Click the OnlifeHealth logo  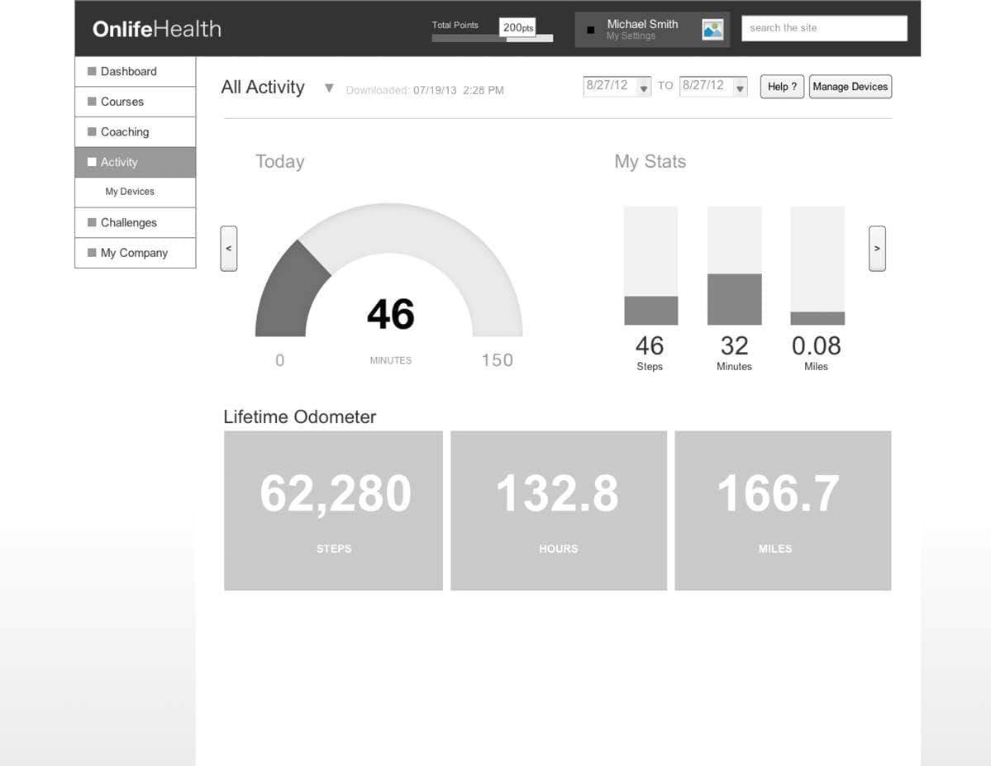point(157,29)
